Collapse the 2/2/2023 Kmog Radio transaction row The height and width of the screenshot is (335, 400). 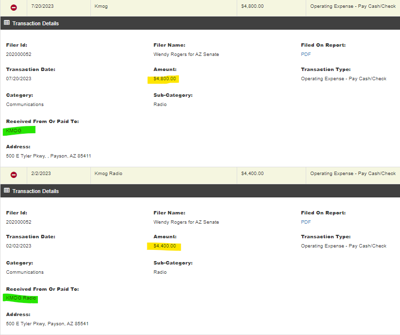point(14,175)
